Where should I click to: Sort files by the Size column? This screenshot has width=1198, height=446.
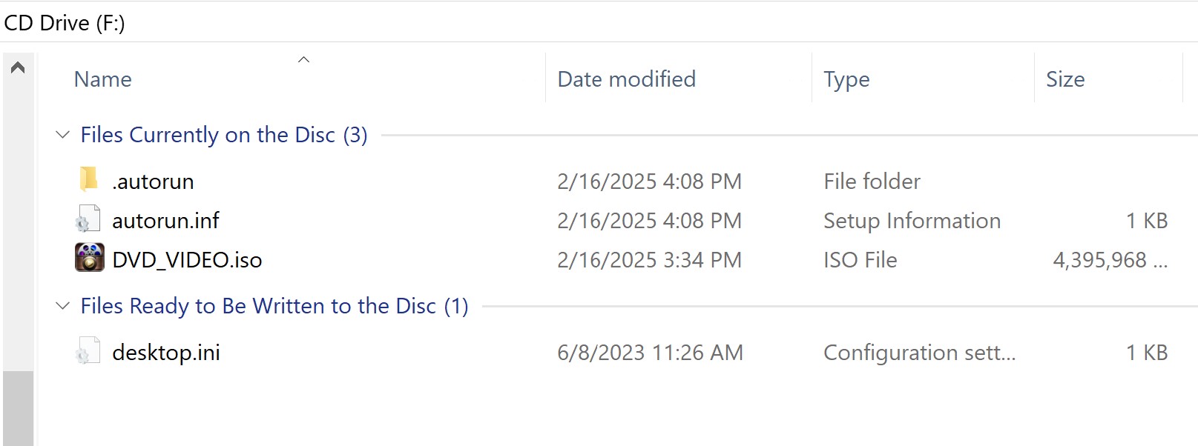point(1065,79)
